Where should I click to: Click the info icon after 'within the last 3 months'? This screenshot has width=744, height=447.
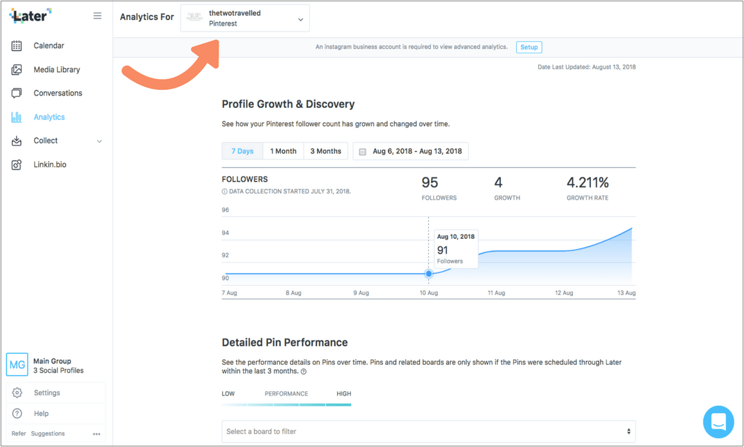click(304, 372)
